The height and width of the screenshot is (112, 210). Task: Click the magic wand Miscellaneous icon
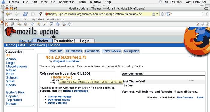point(38,24)
